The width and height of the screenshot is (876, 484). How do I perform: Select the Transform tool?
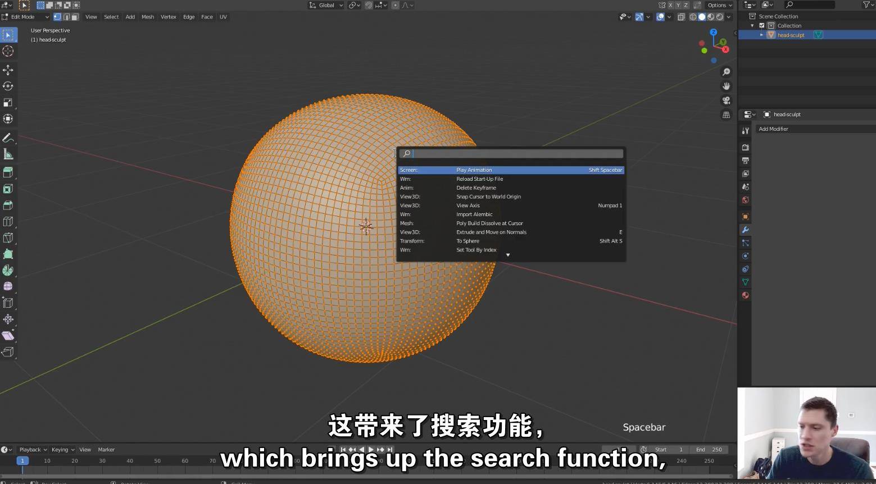click(8, 118)
